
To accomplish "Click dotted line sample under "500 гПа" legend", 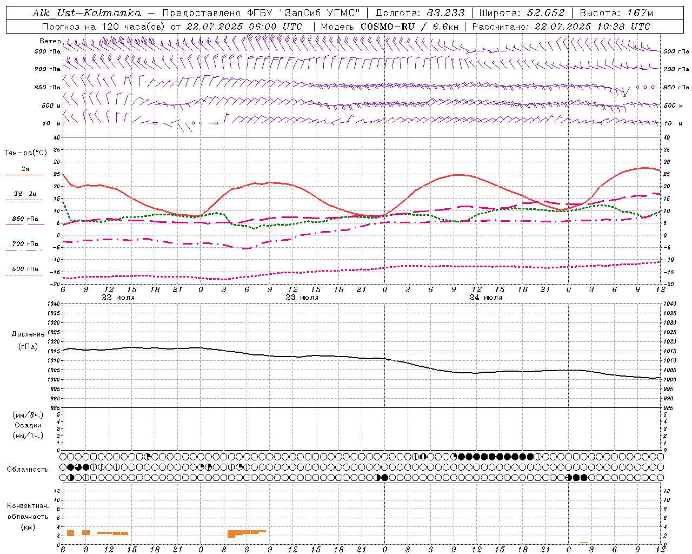I will 25,275.
